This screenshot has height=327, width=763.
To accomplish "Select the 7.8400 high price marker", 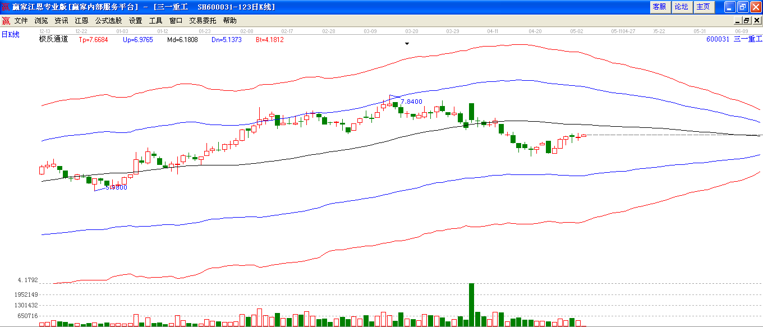I will tap(411, 102).
